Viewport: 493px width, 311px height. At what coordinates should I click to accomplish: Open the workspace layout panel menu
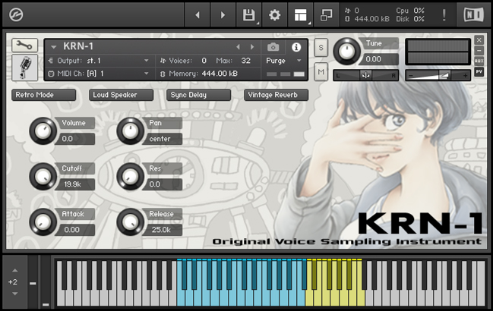coord(300,14)
